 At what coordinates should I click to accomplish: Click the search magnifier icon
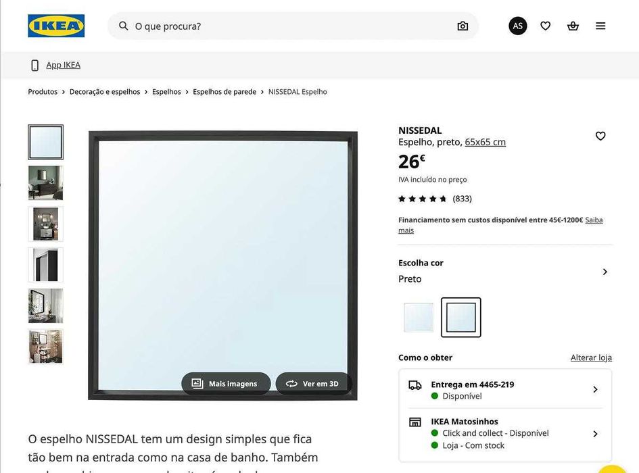click(x=123, y=26)
